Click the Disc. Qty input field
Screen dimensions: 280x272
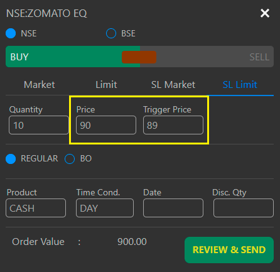[244, 208]
